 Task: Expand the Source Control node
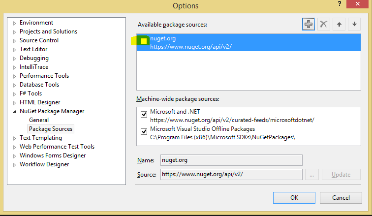(14, 41)
